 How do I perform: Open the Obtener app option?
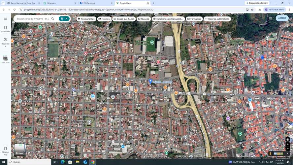pos(5,151)
